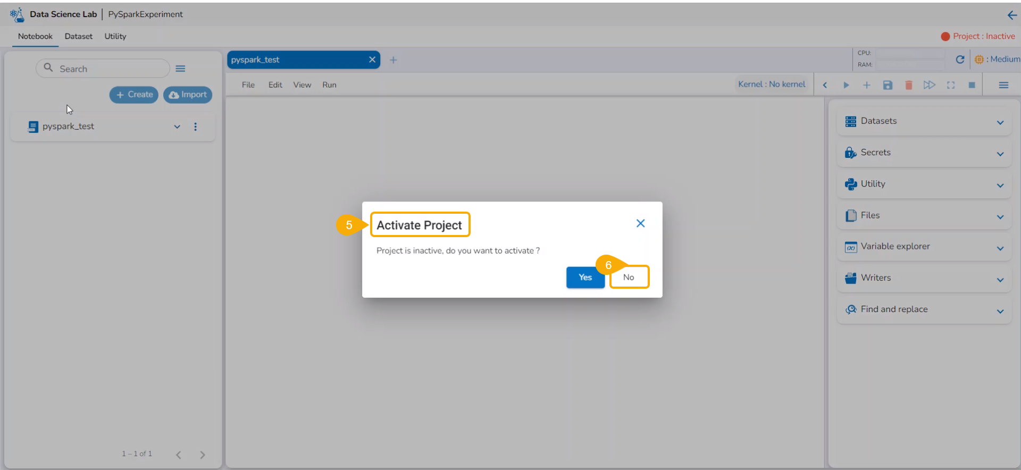This screenshot has height=470, width=1021.
Task: Open the View menu
Action: tap(302, 85)
